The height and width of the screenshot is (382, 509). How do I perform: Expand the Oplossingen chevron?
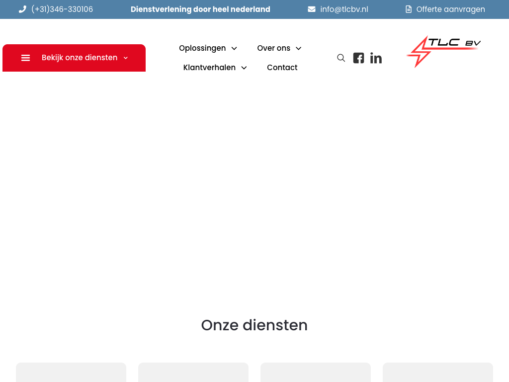(x=234, y=48)
